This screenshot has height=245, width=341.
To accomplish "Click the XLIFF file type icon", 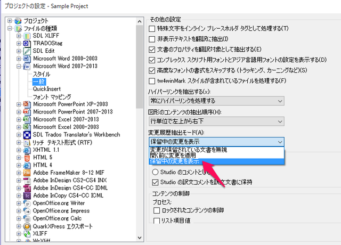I will pyautogui.click(x=27, y=234).
